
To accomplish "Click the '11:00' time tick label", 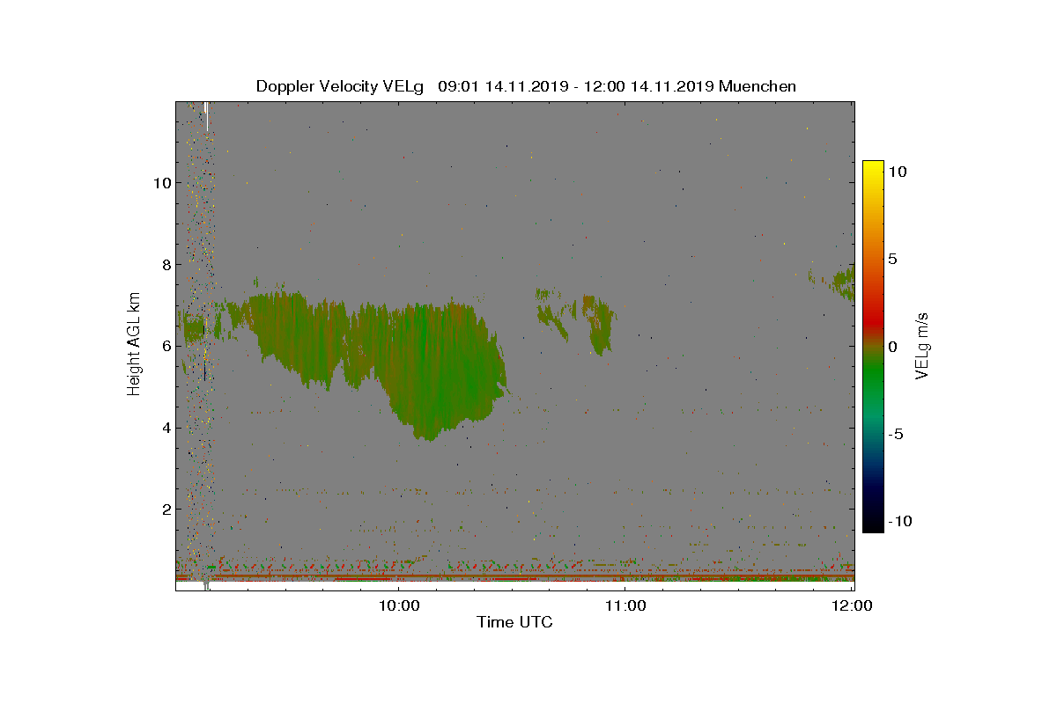I will (625, 605).
